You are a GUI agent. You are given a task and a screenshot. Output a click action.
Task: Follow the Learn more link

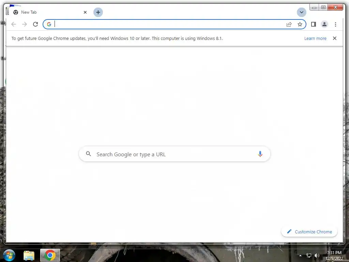click(315, 38)
